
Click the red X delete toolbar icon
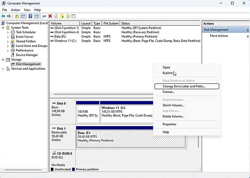50,16
